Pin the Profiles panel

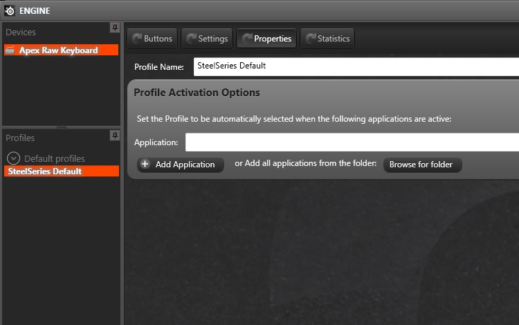114,136
